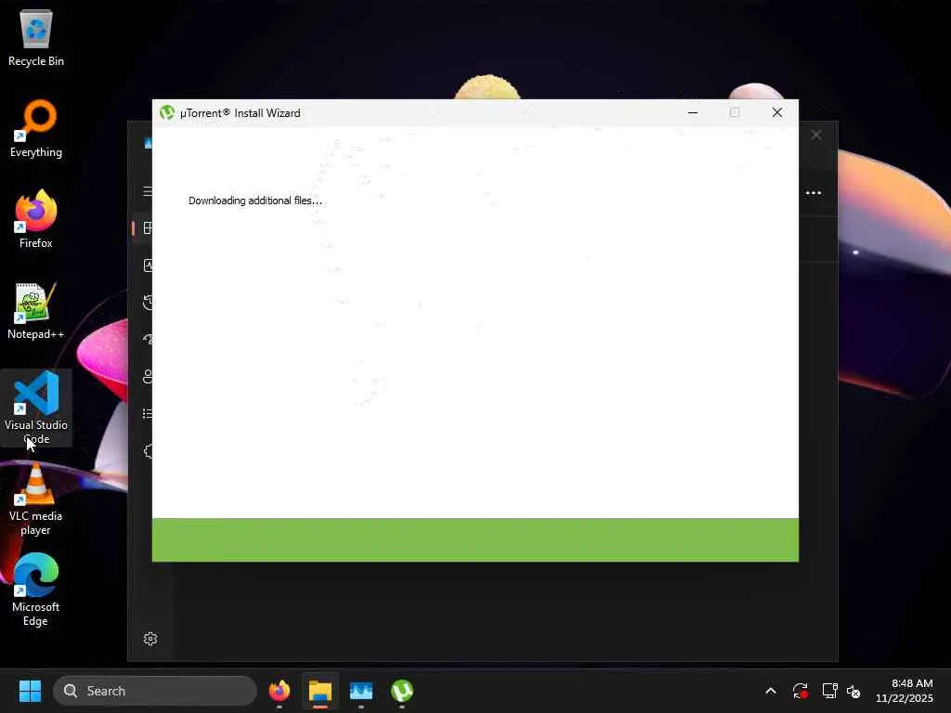Select the Firefox desktop shortcut
The width and height of the screenshot is (951, 713).
(x=36, y=219)
